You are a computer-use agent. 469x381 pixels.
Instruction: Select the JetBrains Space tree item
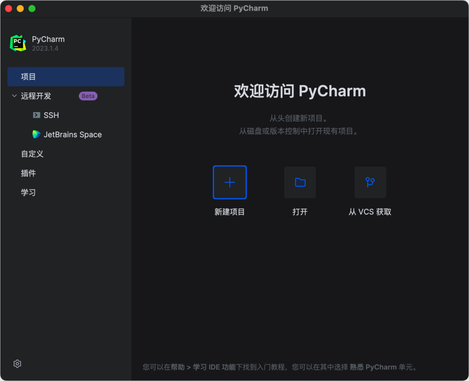pyautogui.click(x=73, y=134)
